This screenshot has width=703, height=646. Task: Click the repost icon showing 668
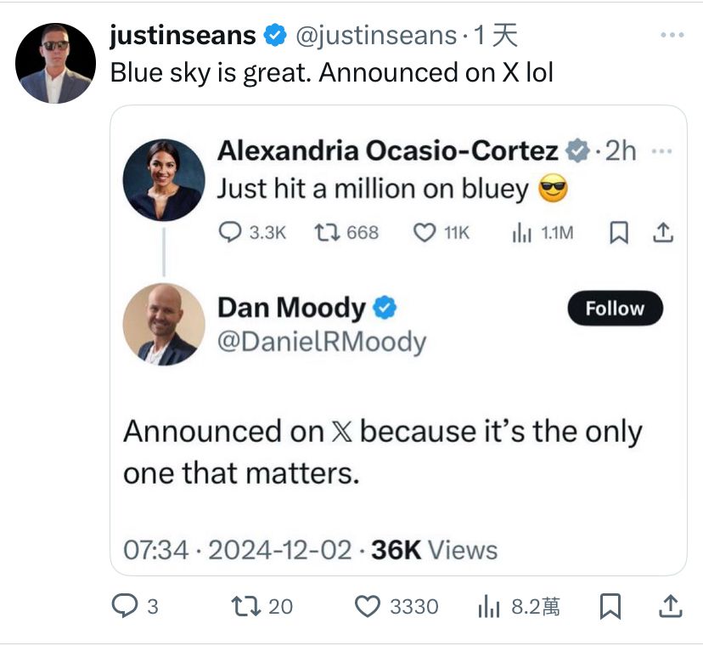click(323, 232)
